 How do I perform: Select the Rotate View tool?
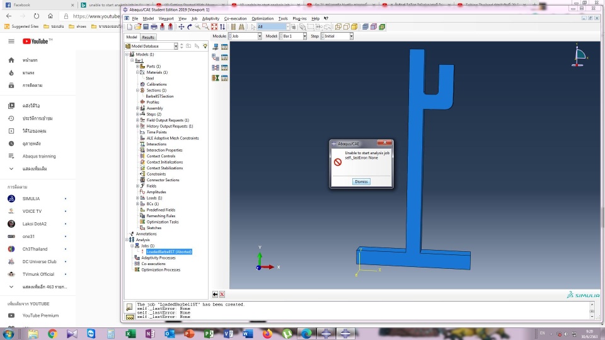(190, 26)
